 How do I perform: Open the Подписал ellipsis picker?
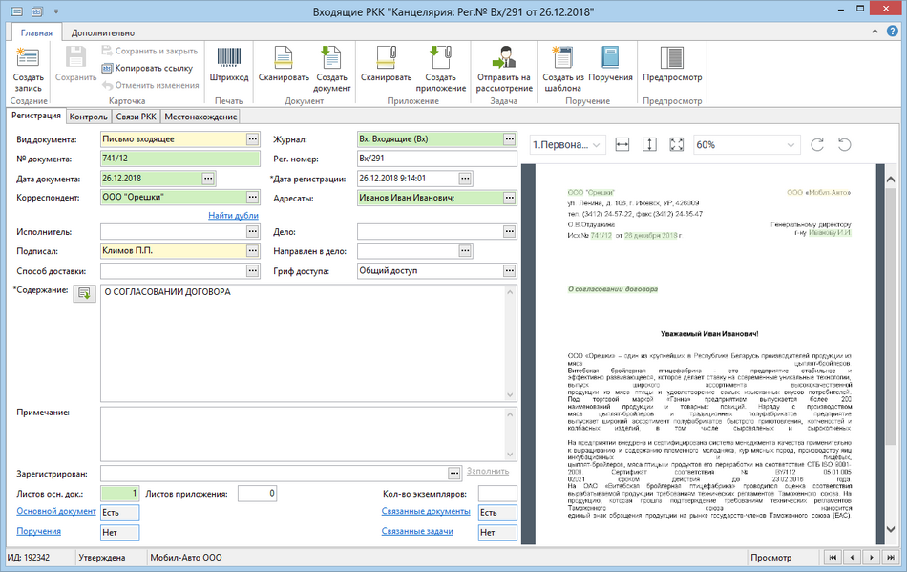pyautogui.click(x=253, y=251)
